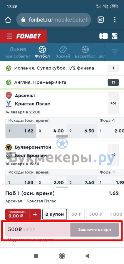Tap the browser home icon
Viewport: 124px width, 264px height.
click(8, 20)
